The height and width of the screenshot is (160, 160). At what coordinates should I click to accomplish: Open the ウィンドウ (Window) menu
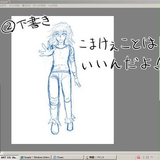39,6
